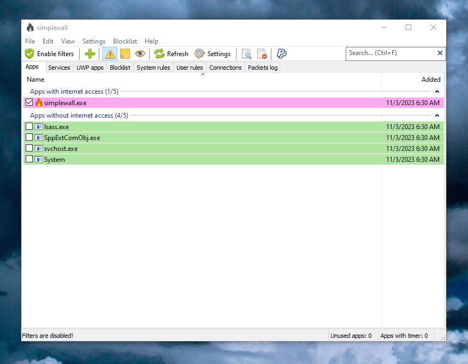Click the Enable filters shield icon
The image size is (468, 364).
29,54
